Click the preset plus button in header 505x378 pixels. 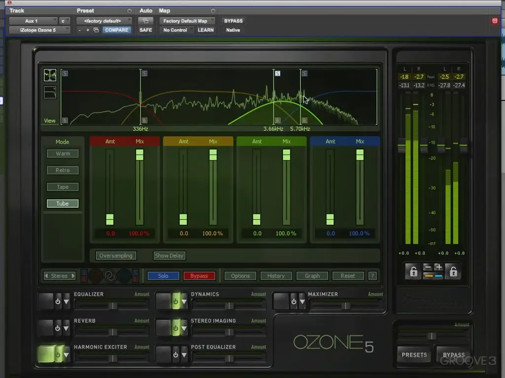[x=88, y=30]
